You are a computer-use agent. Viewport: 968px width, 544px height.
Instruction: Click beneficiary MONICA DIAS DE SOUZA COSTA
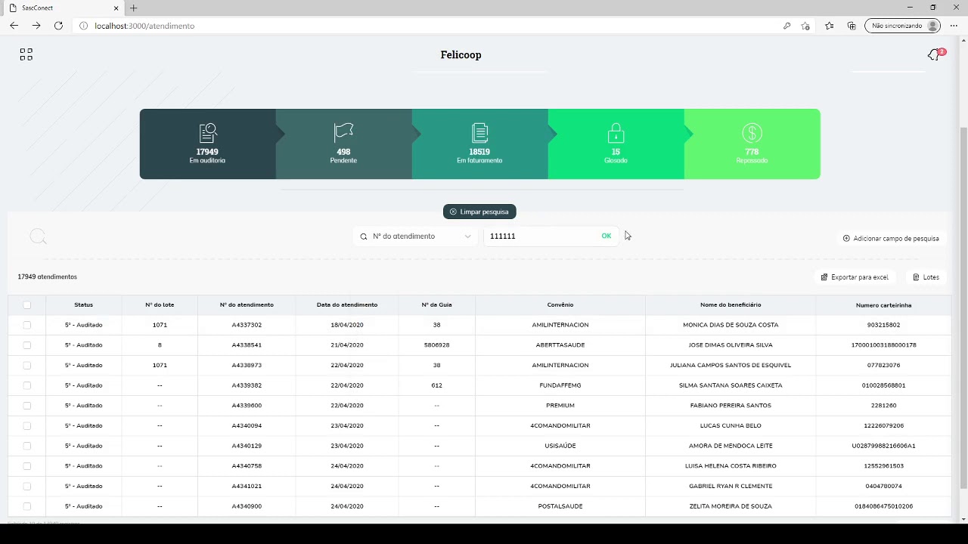coord(731,325)
